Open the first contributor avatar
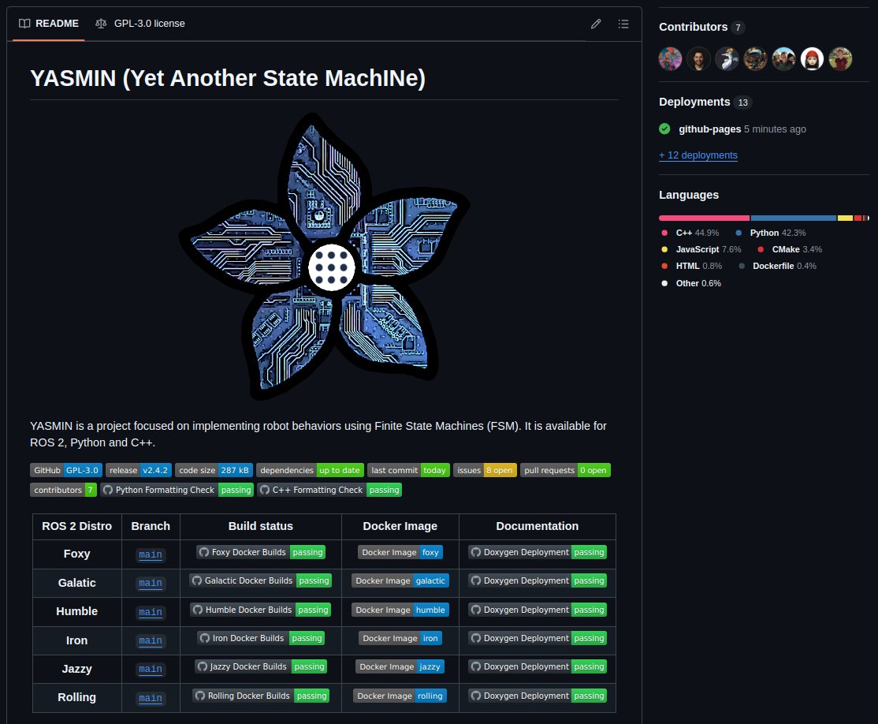The height and width of the screenshot is (724, 878). point(670,58)
